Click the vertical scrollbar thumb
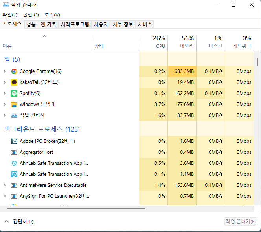The height and width of the screenshot is (232, 261). click(257, 62)
